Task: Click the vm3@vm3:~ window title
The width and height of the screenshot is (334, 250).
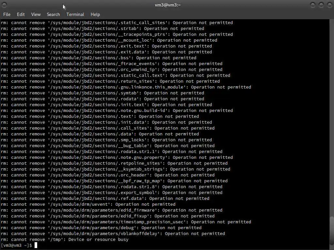Action: [168, 5]
